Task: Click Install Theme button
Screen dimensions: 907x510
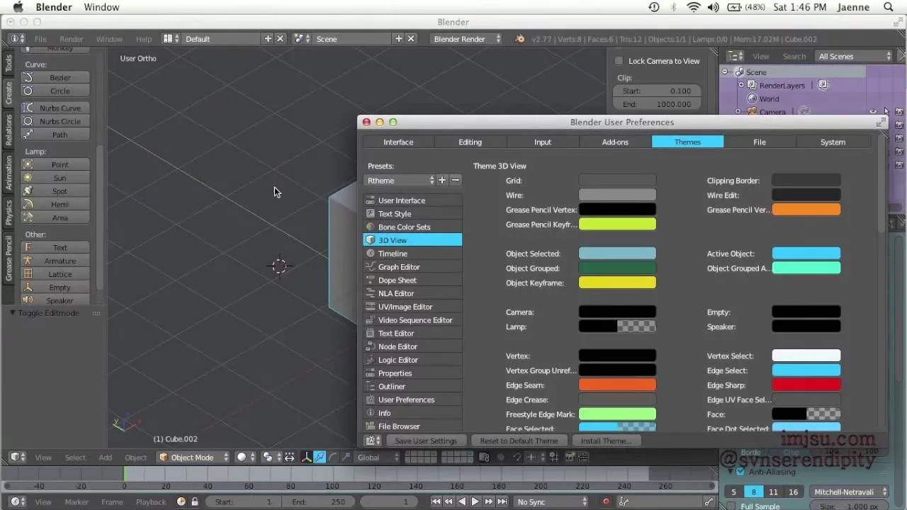Action: click(x=606, y=441)
